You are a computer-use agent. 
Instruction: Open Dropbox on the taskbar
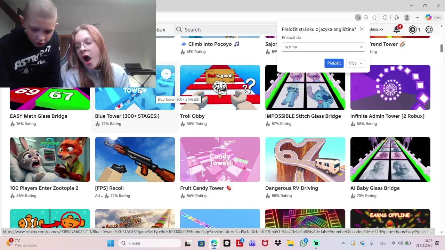[x=278, y=243]
